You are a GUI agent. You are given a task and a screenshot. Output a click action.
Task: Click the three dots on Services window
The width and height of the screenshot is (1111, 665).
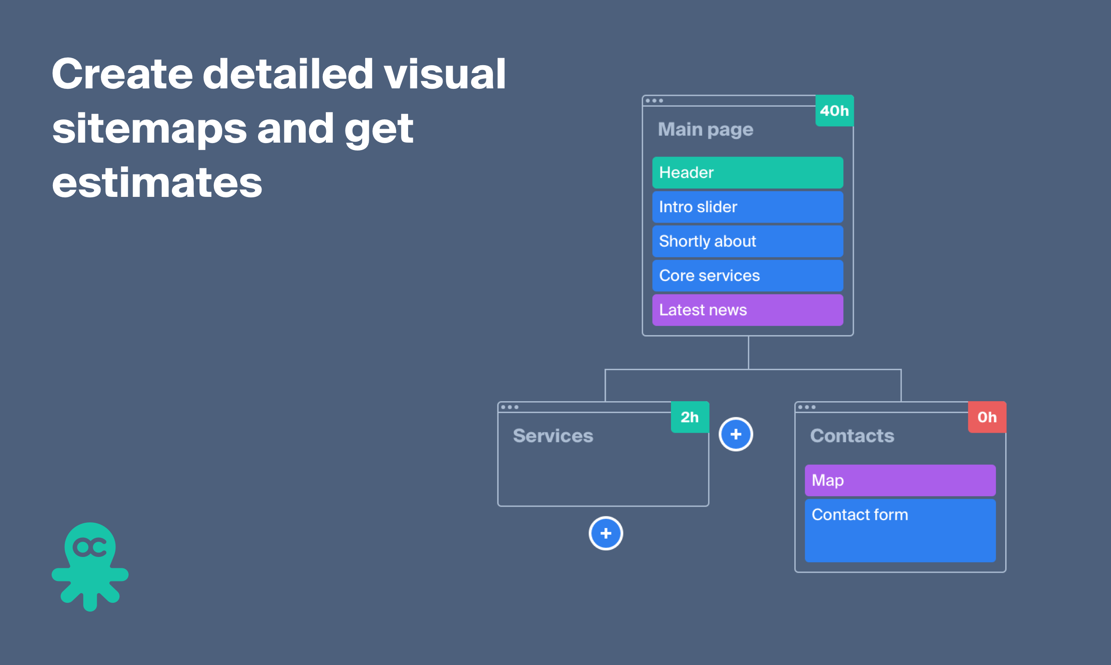point(510,407)
